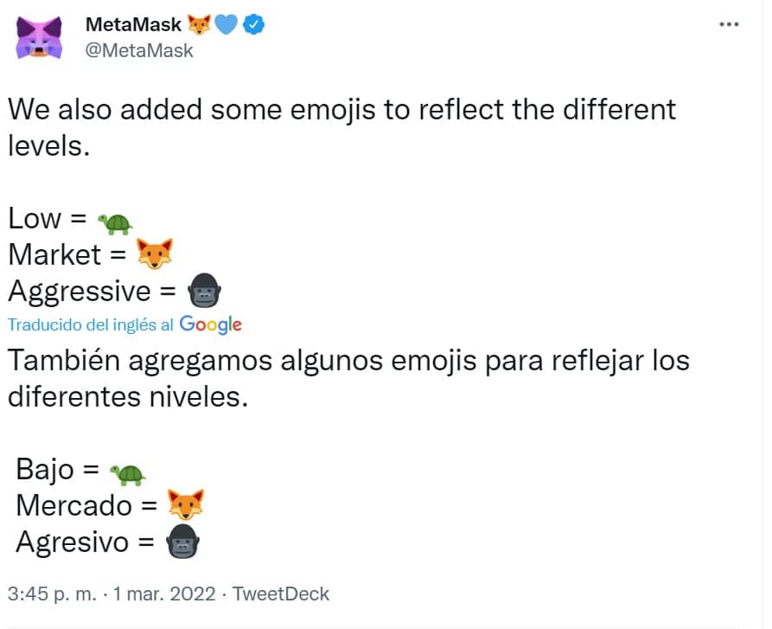The height and width of the screenshot is (629, 772).
Task: Open the MetaMask profile avatar
Action: pyautogui.click(x=39, y=37)
